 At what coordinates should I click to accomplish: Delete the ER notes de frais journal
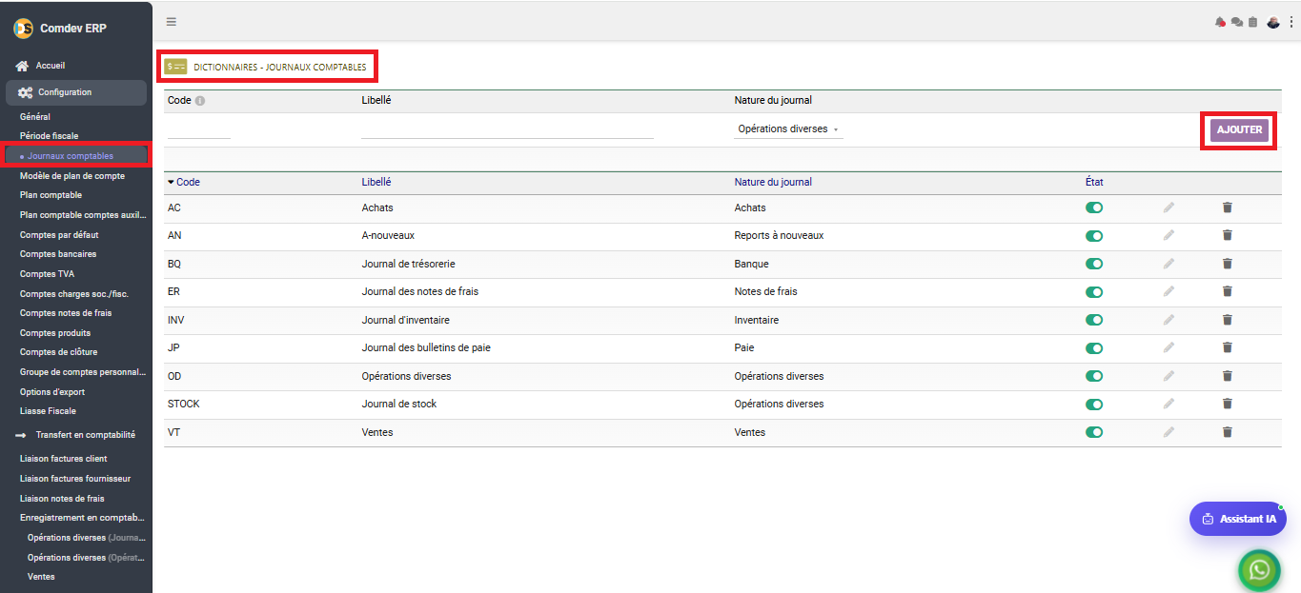pos(1228,291)
